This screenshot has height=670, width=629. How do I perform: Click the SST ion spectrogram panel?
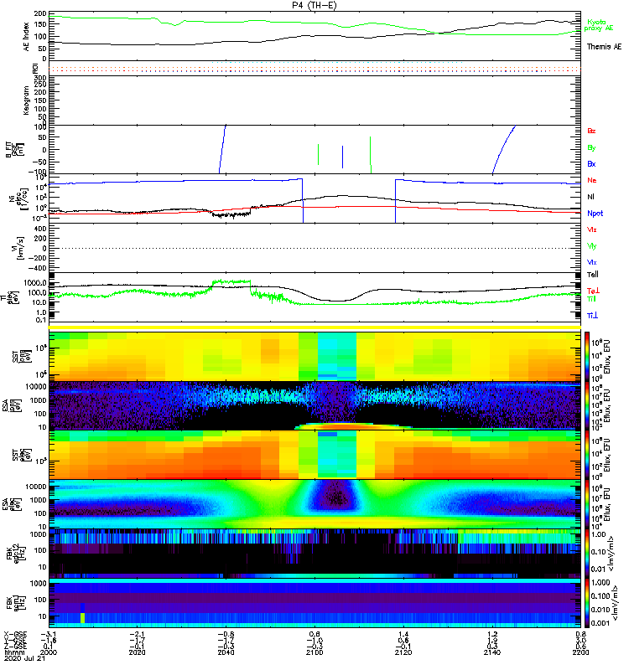point(315,356)
